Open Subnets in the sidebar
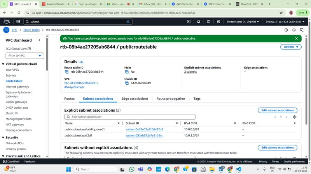 coord(11,75)
